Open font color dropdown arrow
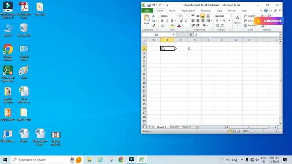Image resolution: width=292 pixels, height=164 pixels. click(x=182, y=26)
